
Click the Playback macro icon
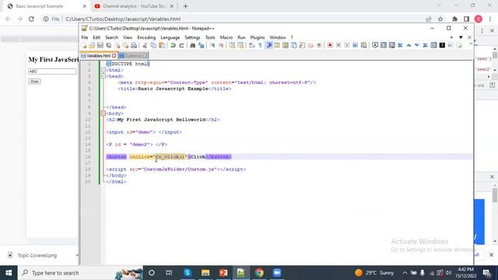347,45
